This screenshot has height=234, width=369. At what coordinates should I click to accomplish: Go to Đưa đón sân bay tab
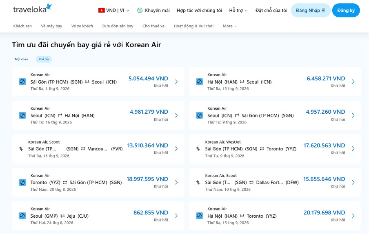(x=118, y=26)
